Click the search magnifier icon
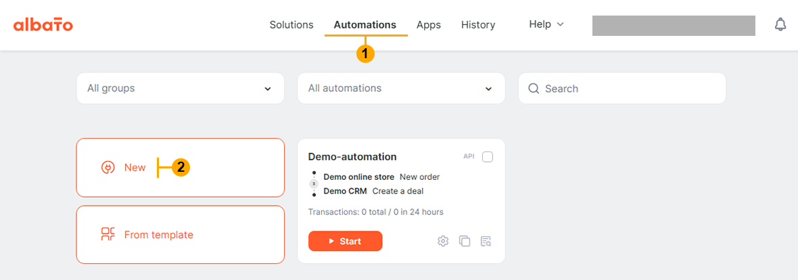The height and width of the screenshot is (280, 798). pyautogui.click(x=534, y=89)
